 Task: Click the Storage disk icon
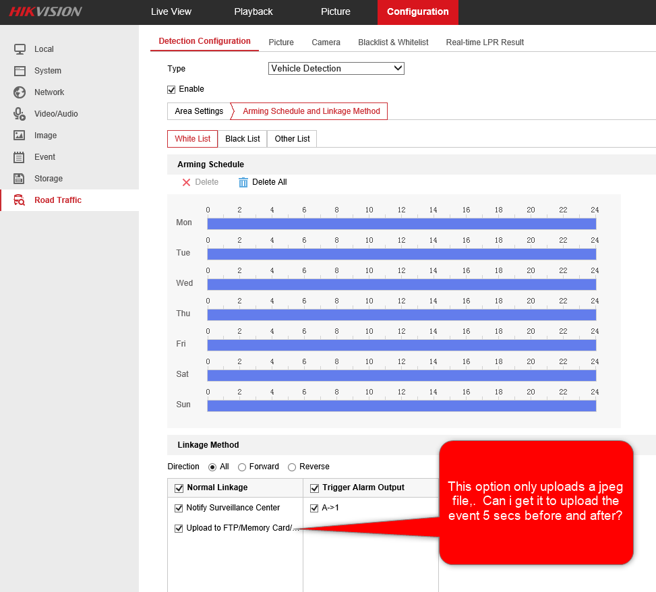20,179
